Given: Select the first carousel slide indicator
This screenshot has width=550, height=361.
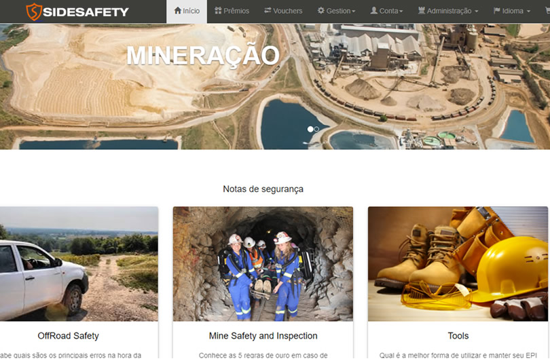Looking at the screenshot, I should pyautogui.click(x=310, y=129).
